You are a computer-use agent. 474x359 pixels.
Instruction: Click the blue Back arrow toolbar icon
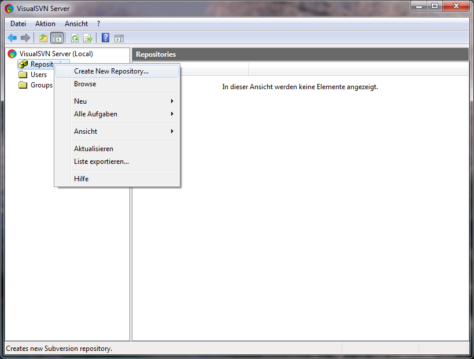click(x=12, y=38)
